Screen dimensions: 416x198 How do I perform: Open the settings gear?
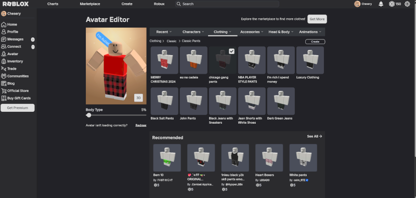tap(407, 4)
